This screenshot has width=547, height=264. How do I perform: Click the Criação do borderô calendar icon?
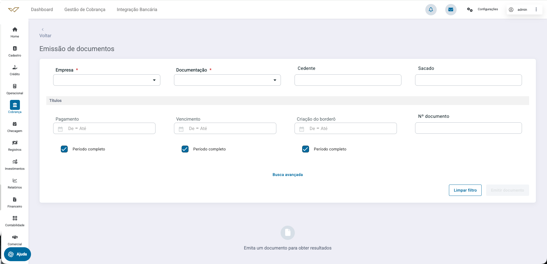[302, 129]
